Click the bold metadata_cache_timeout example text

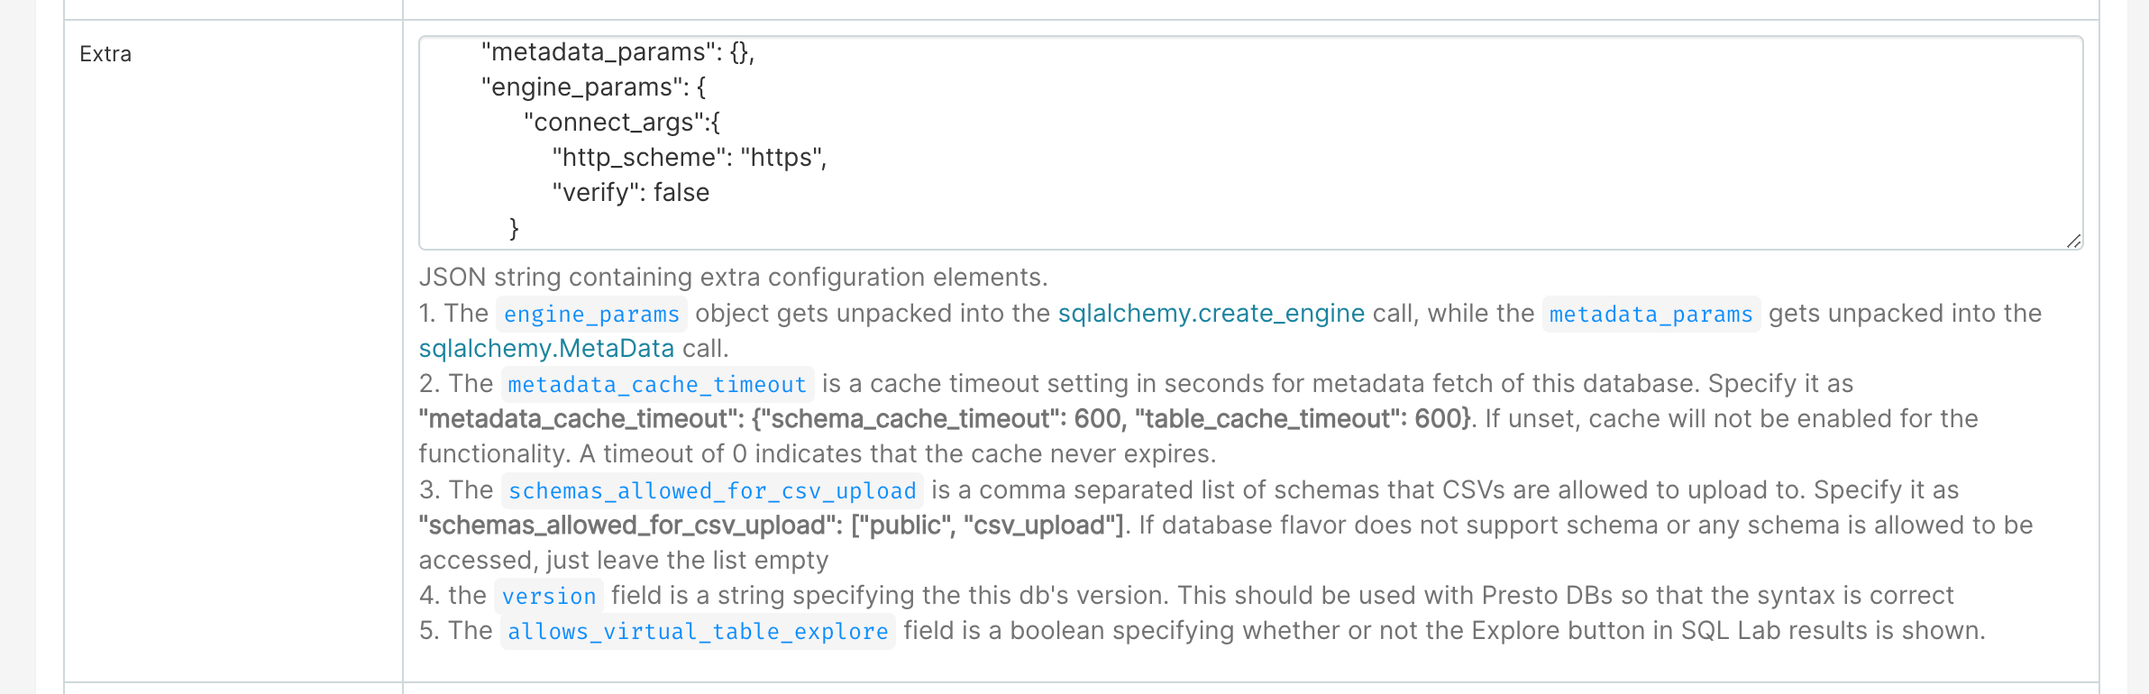point(945,419)
